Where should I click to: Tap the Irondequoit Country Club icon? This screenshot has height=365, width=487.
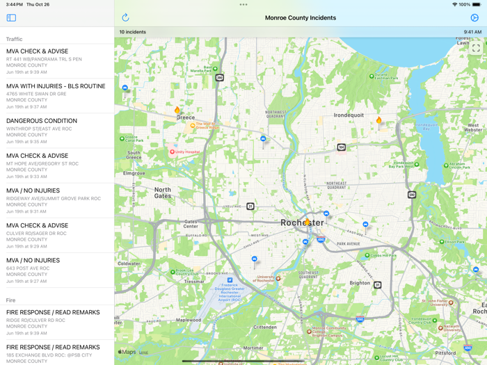(435, 321)
